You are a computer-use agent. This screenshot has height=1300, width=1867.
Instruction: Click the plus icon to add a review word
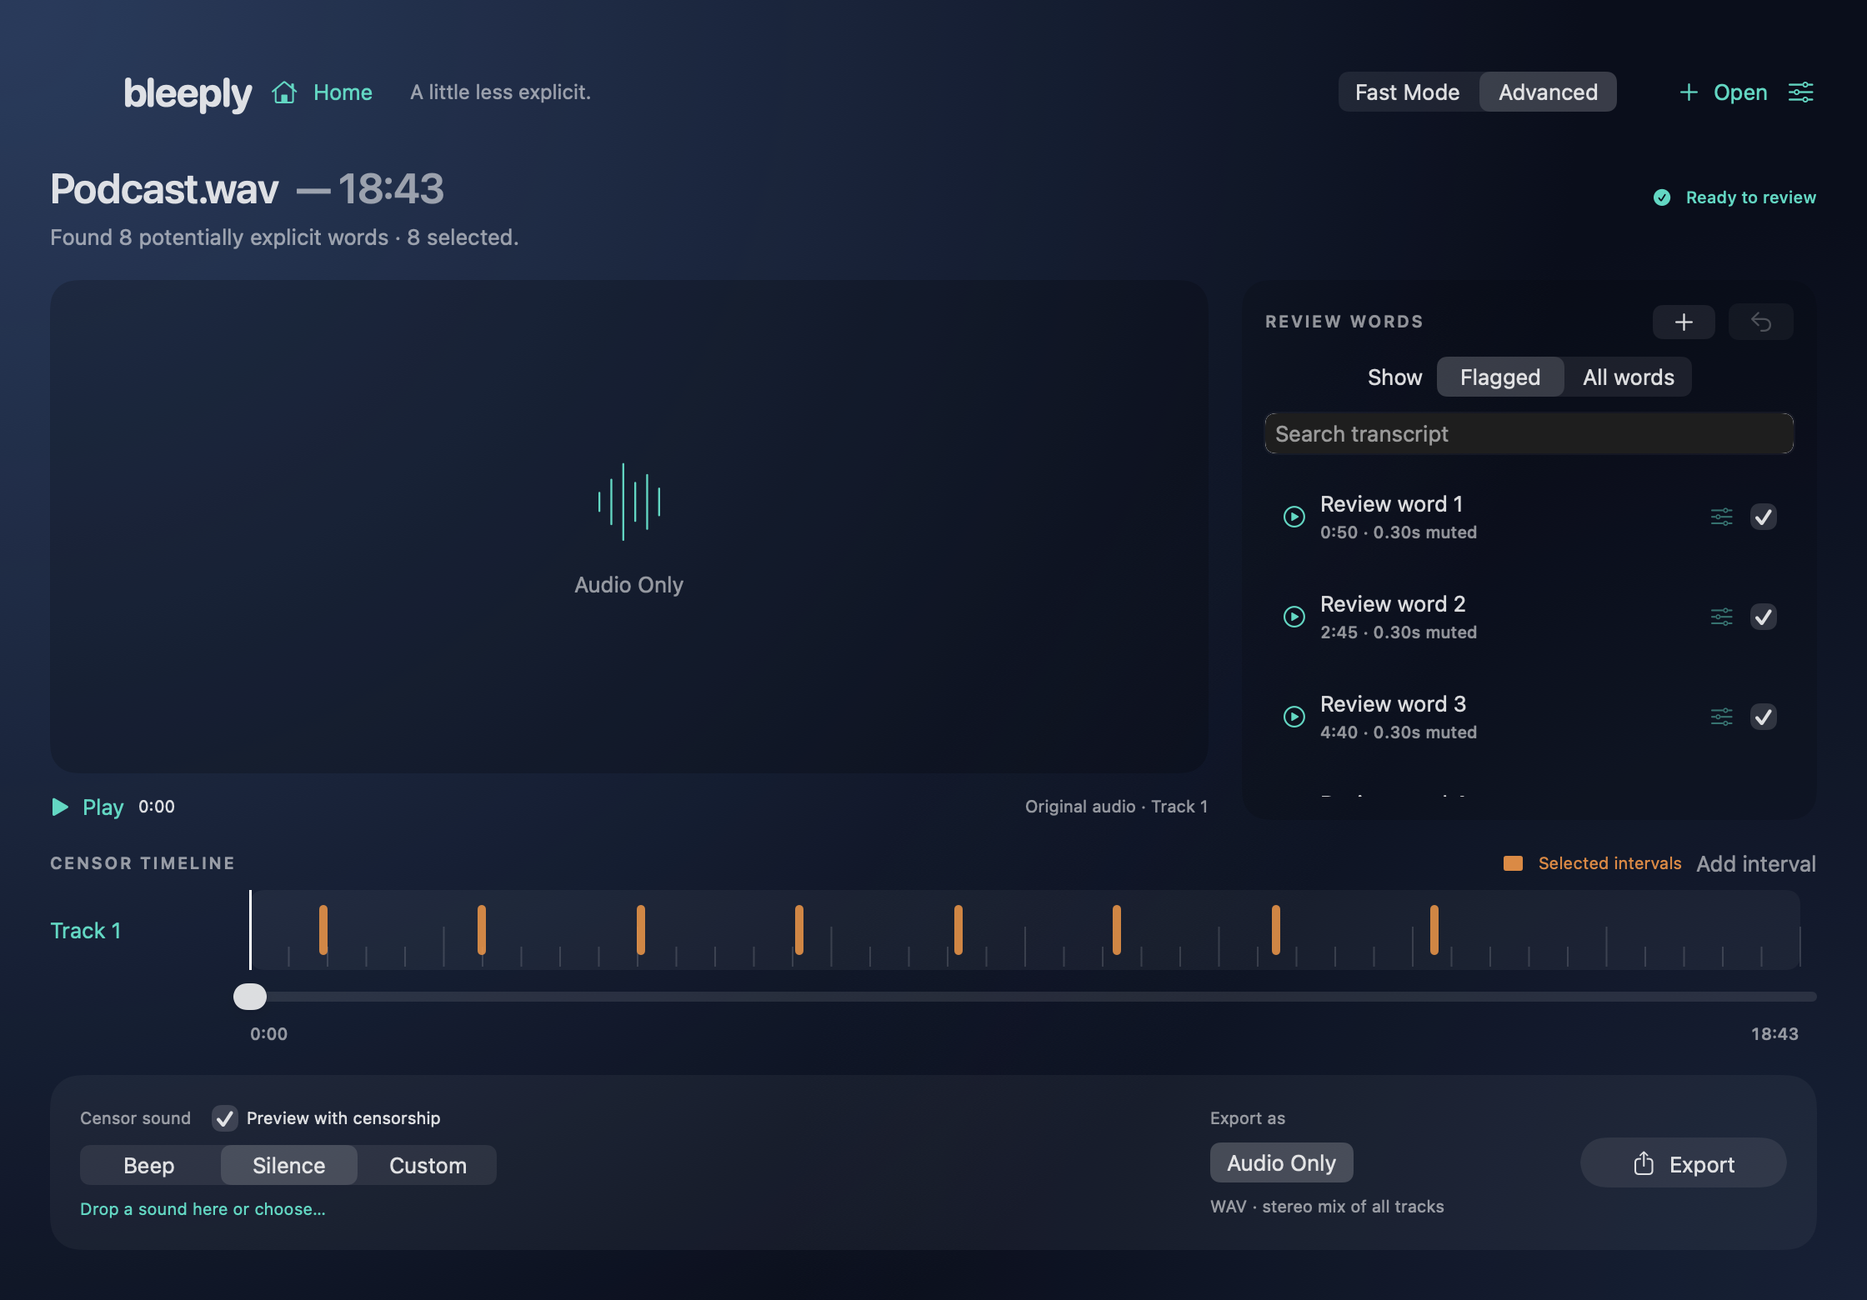click(1684, 322)
